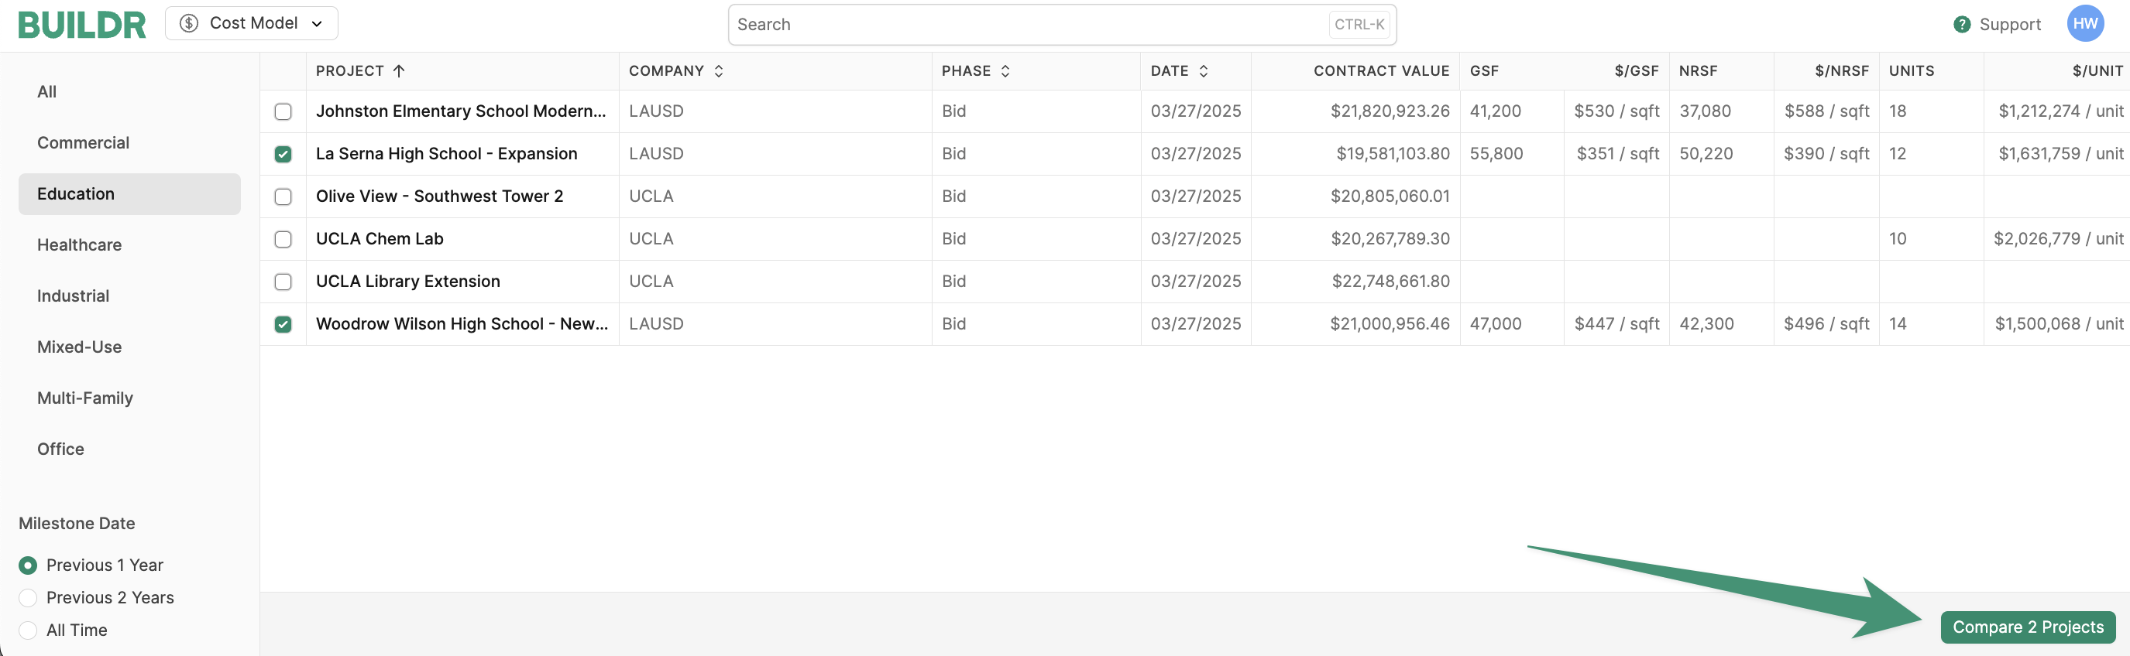Click contract value $19,581,103.80

(x=1393, y=154)
